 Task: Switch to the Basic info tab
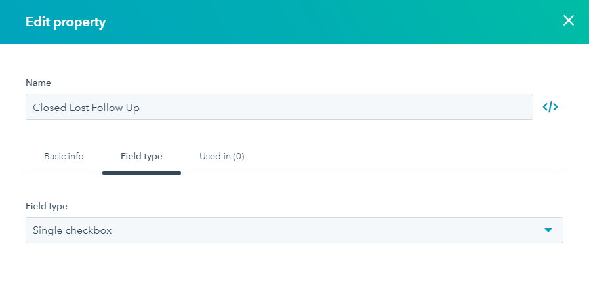[64, 157]
